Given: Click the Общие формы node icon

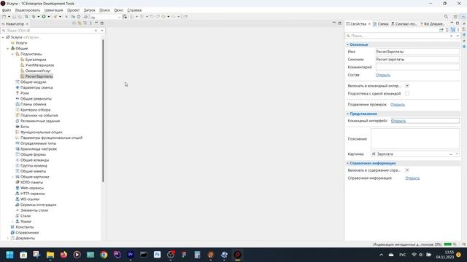Looking at the screenshot, I should click(x=18, y=154).
